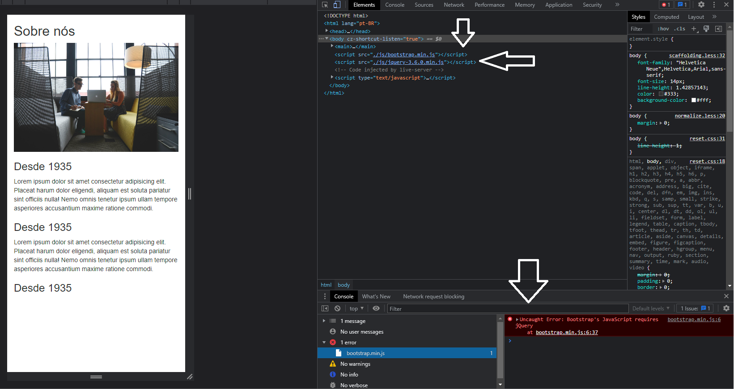Select the No user messages row
The height and width of the screenshot is (389, 734).
click(407, 332)
